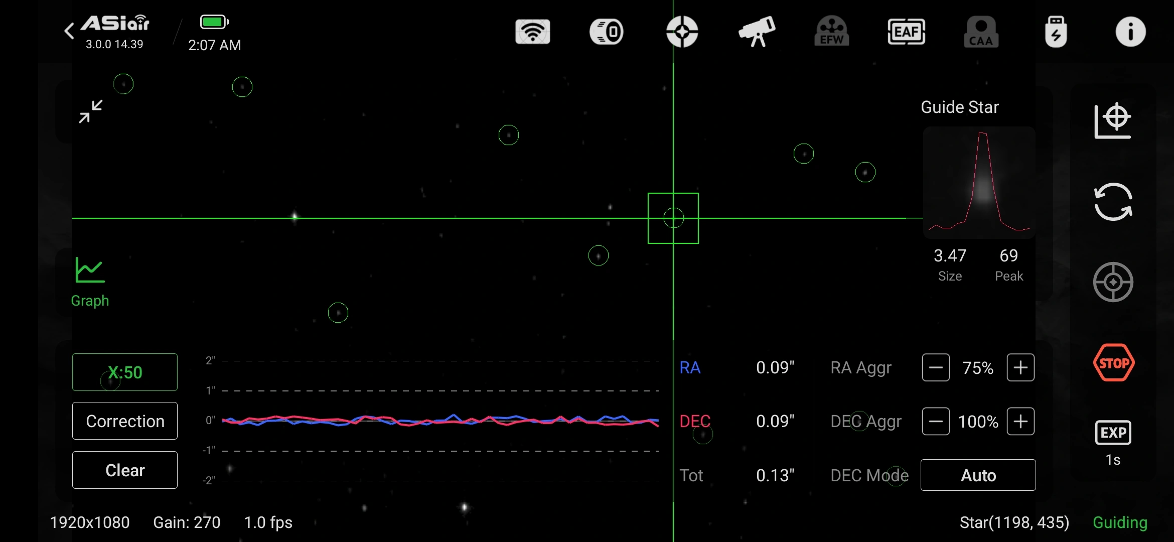1174x542 pixels.
Task: Open the DEC Mode Auto selector
Action: (x=978, y=475)
